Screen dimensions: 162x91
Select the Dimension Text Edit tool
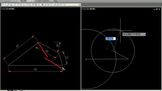tap(58, 5)
